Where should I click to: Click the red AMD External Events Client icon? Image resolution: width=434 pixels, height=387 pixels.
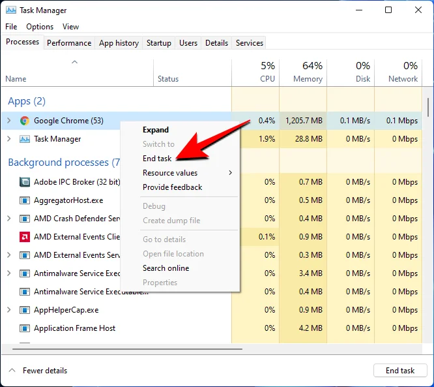tap(25, 237)
